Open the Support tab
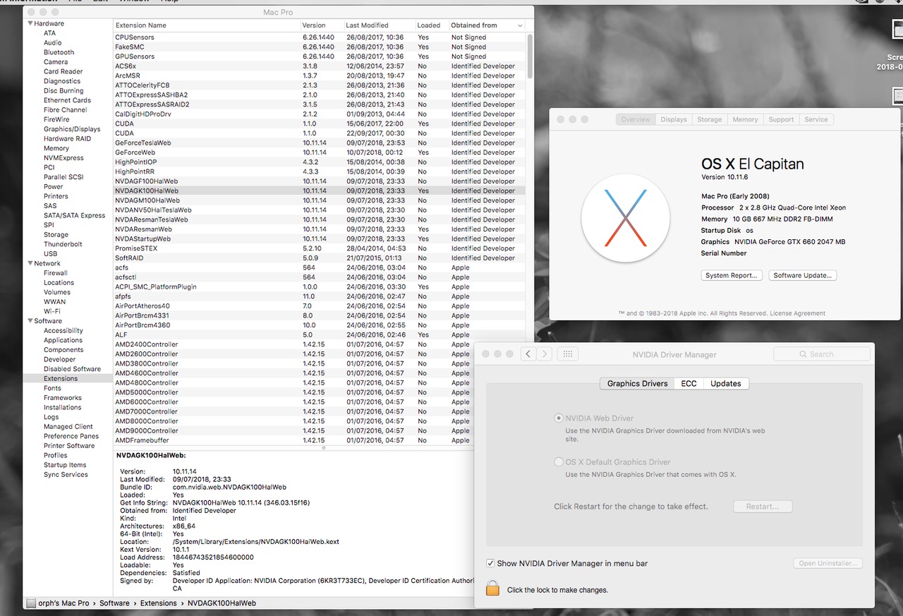Viewport: 903px width, 616px height. tap(781, 119)
